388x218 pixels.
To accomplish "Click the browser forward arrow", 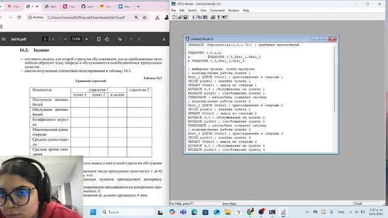I will coord(10,18).
